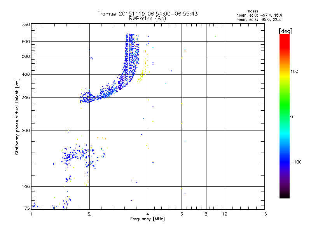Click the x-axis '2' tick label
Screen dimensions: 311x233
(89, 214)
